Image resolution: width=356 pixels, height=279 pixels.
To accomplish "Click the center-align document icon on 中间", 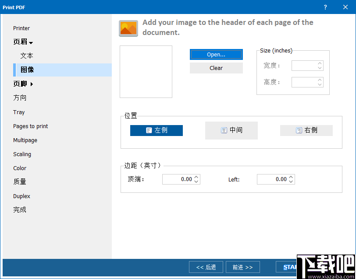I will tap(224, 130).
